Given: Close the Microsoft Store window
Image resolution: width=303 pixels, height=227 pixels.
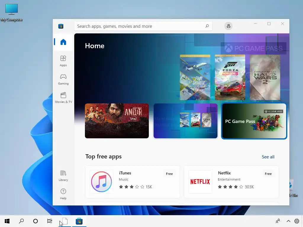Looking at the screenshot, I should pyautogui.click(x=282, y=24).
